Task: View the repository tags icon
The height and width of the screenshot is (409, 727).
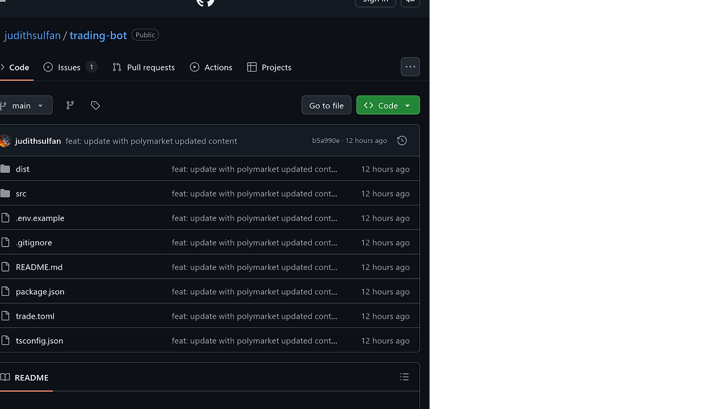Action: click(x=95, y=105)
